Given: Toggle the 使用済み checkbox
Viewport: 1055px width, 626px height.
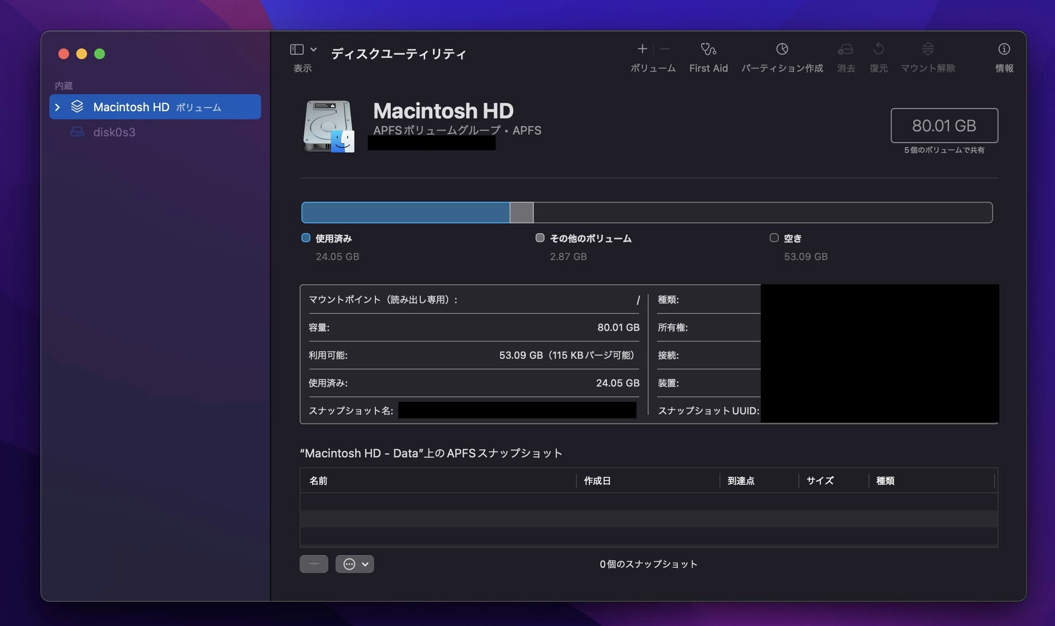Looking at the screenshot, I should 305,238.
